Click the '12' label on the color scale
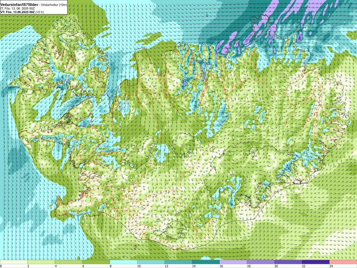Viewport: 357px width, 268px height. tap(167, 266)
